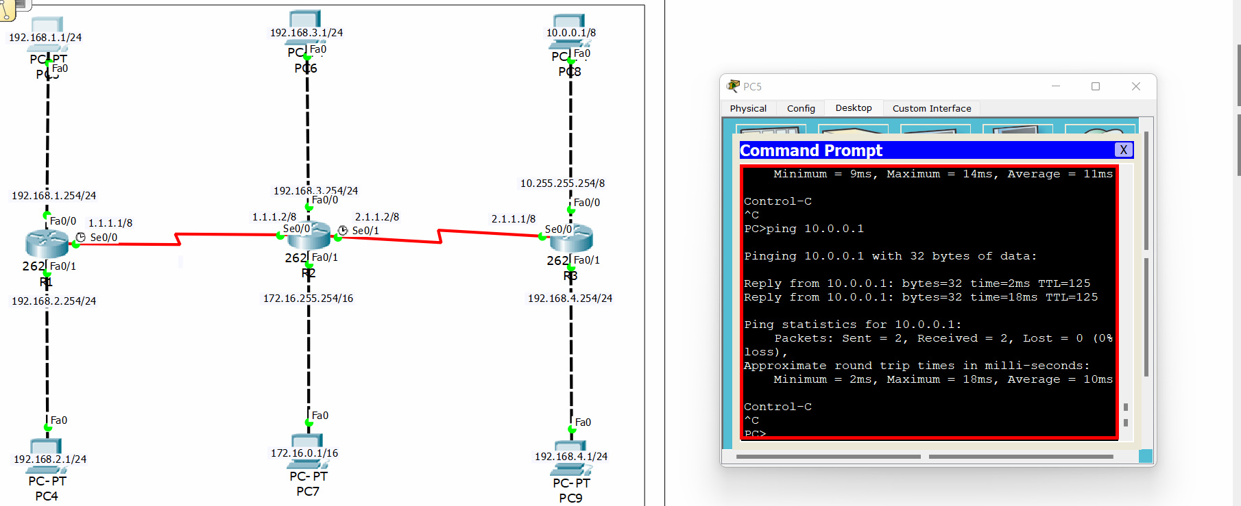This screenshot has height=506, width=1241.
Task: Open PC8 device with 10.0.0.1/8
Action: pyautogui.click(x=569, y=31)
